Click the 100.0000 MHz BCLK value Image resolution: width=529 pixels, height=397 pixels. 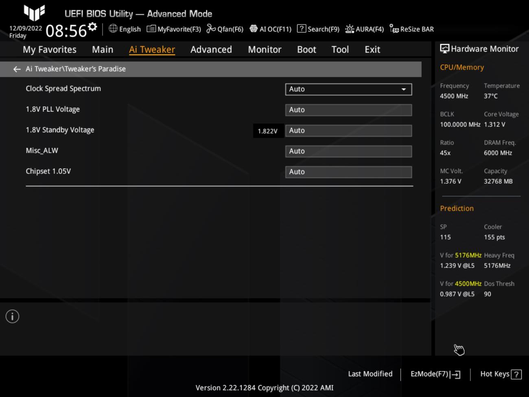click(x=460, y=125)
